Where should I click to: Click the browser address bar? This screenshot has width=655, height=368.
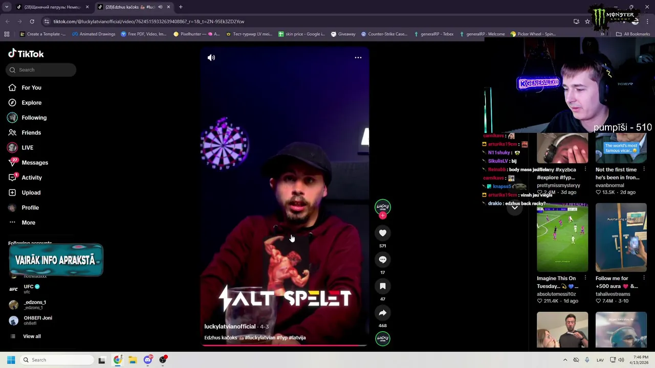[307, 21]
